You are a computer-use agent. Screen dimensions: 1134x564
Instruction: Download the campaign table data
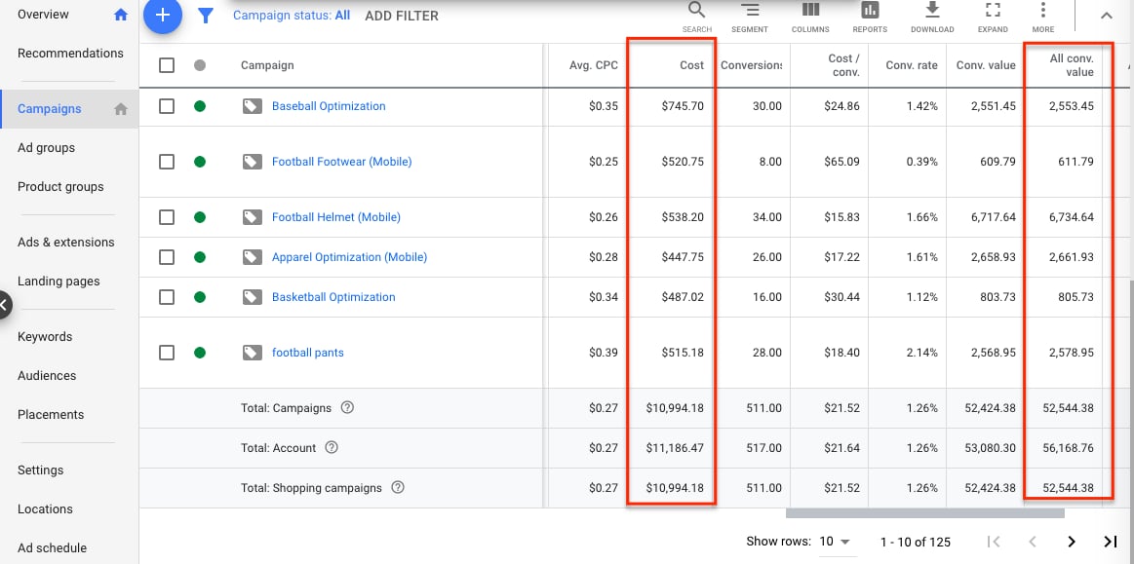pyautogui.click(x=932, y=12)
